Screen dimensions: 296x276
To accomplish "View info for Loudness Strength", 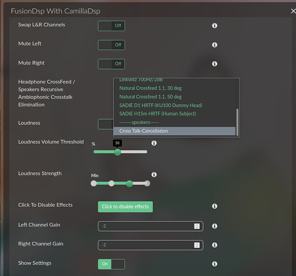I will click(x=154, y=174).
